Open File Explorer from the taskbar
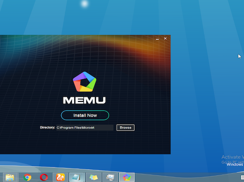 click(10, 177)
